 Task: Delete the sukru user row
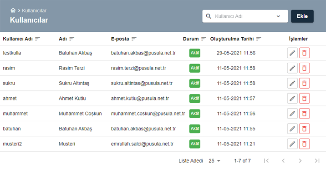coord(305,83)
